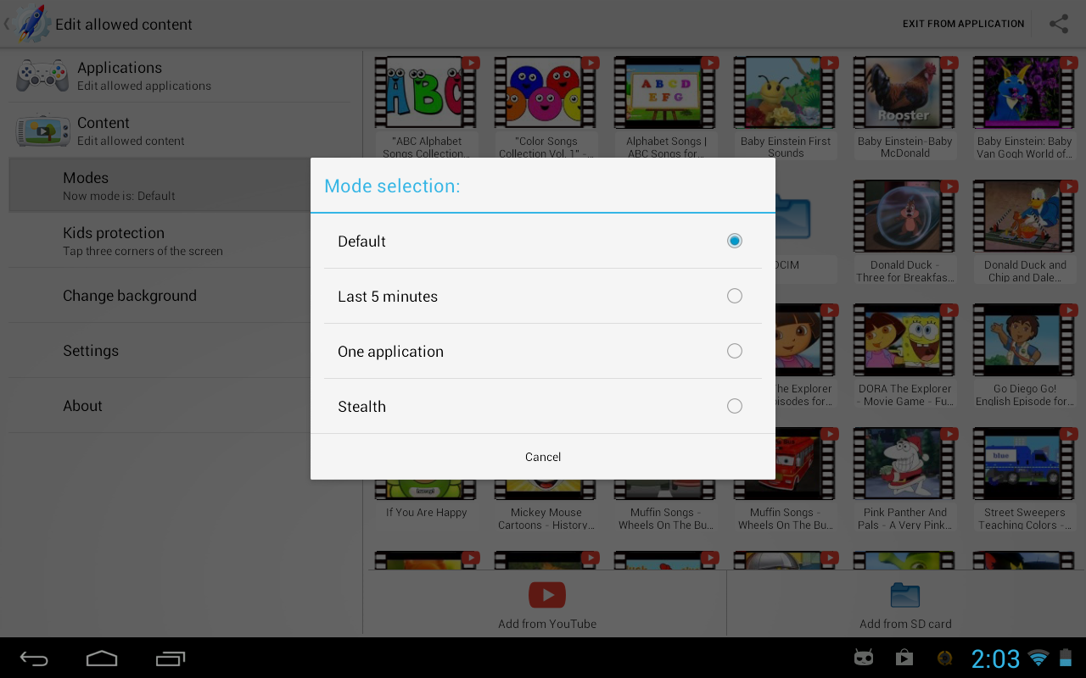This screenshot has width=1086, height=678.
Task: Cancel the Mode selection dialog
Action: point(543,457)
